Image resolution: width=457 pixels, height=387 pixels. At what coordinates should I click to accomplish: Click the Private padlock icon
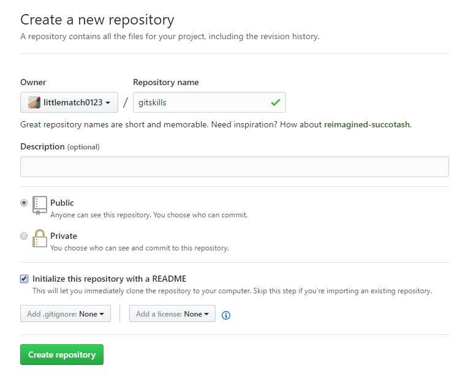[x=40, y=238]
